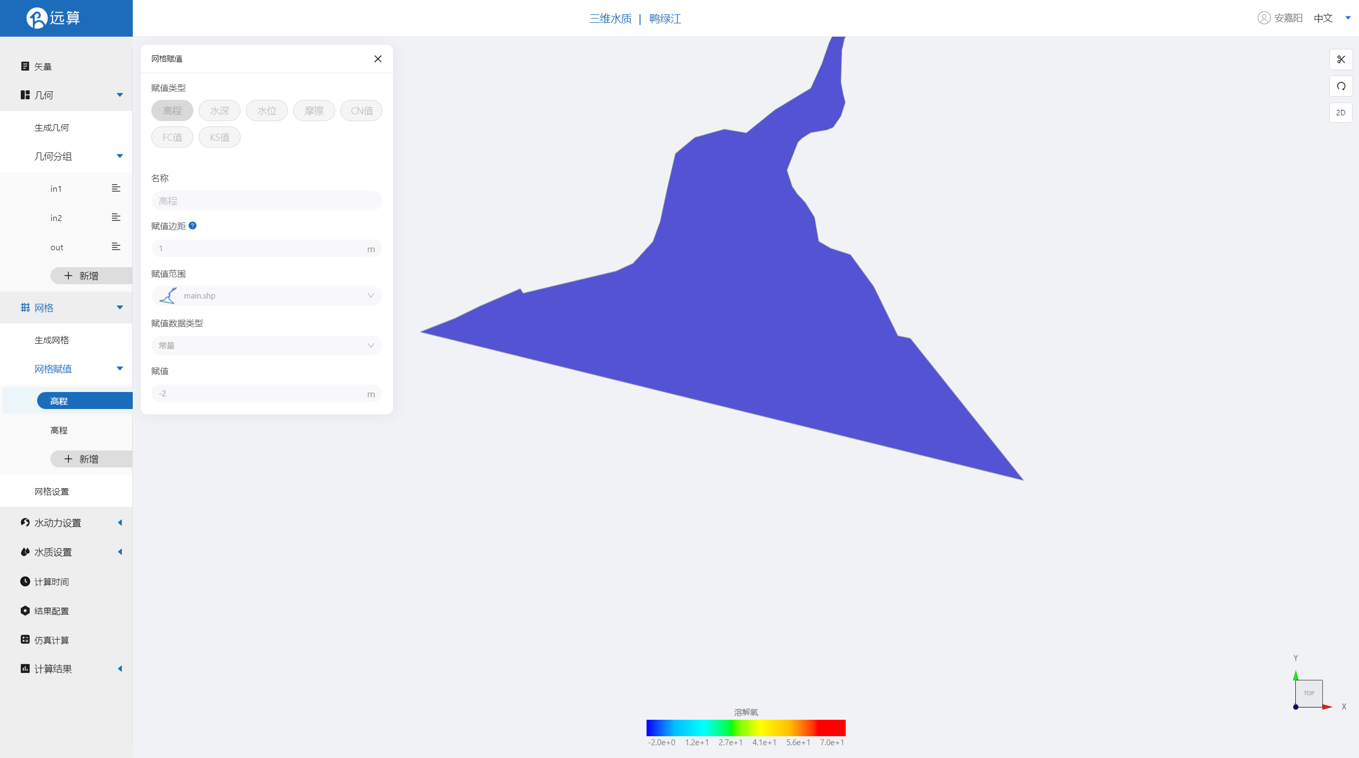Click the scissors clip tool
The height and width of the screenshot is (758, 1359).
click(x=1341, y=59)
